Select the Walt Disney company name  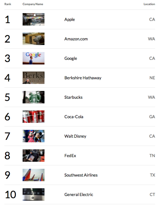pyautogui.click(x=75, y=136)
